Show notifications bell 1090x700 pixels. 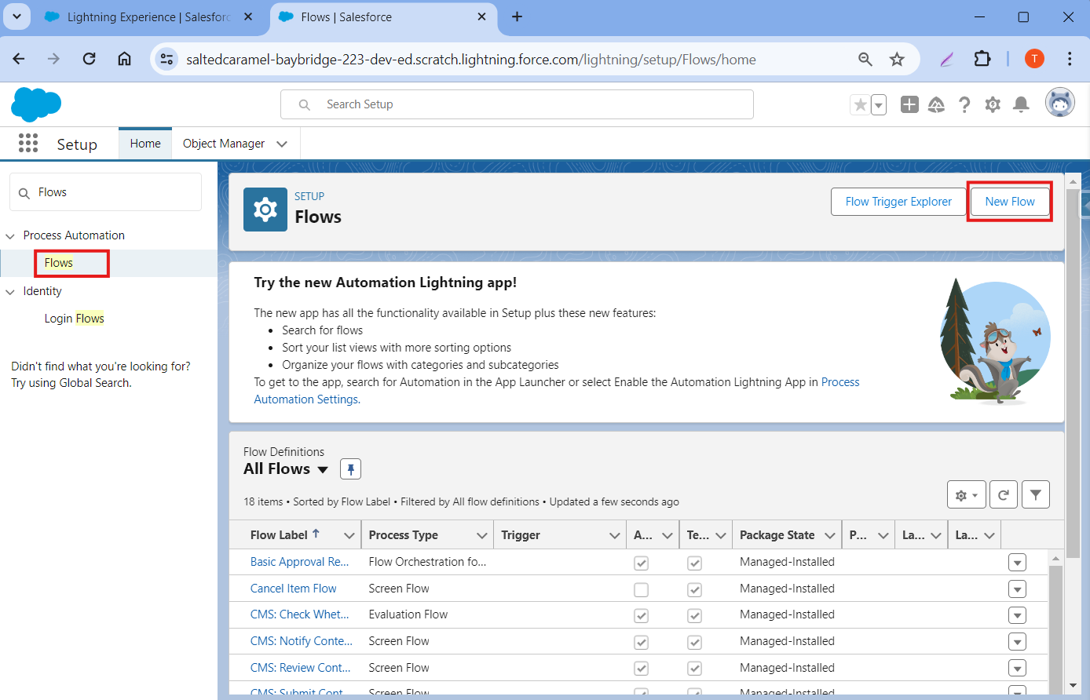[x=1021, y=104]
